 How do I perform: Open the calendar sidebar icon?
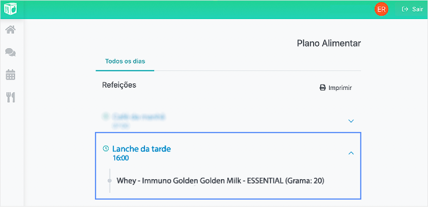(10, 75)
